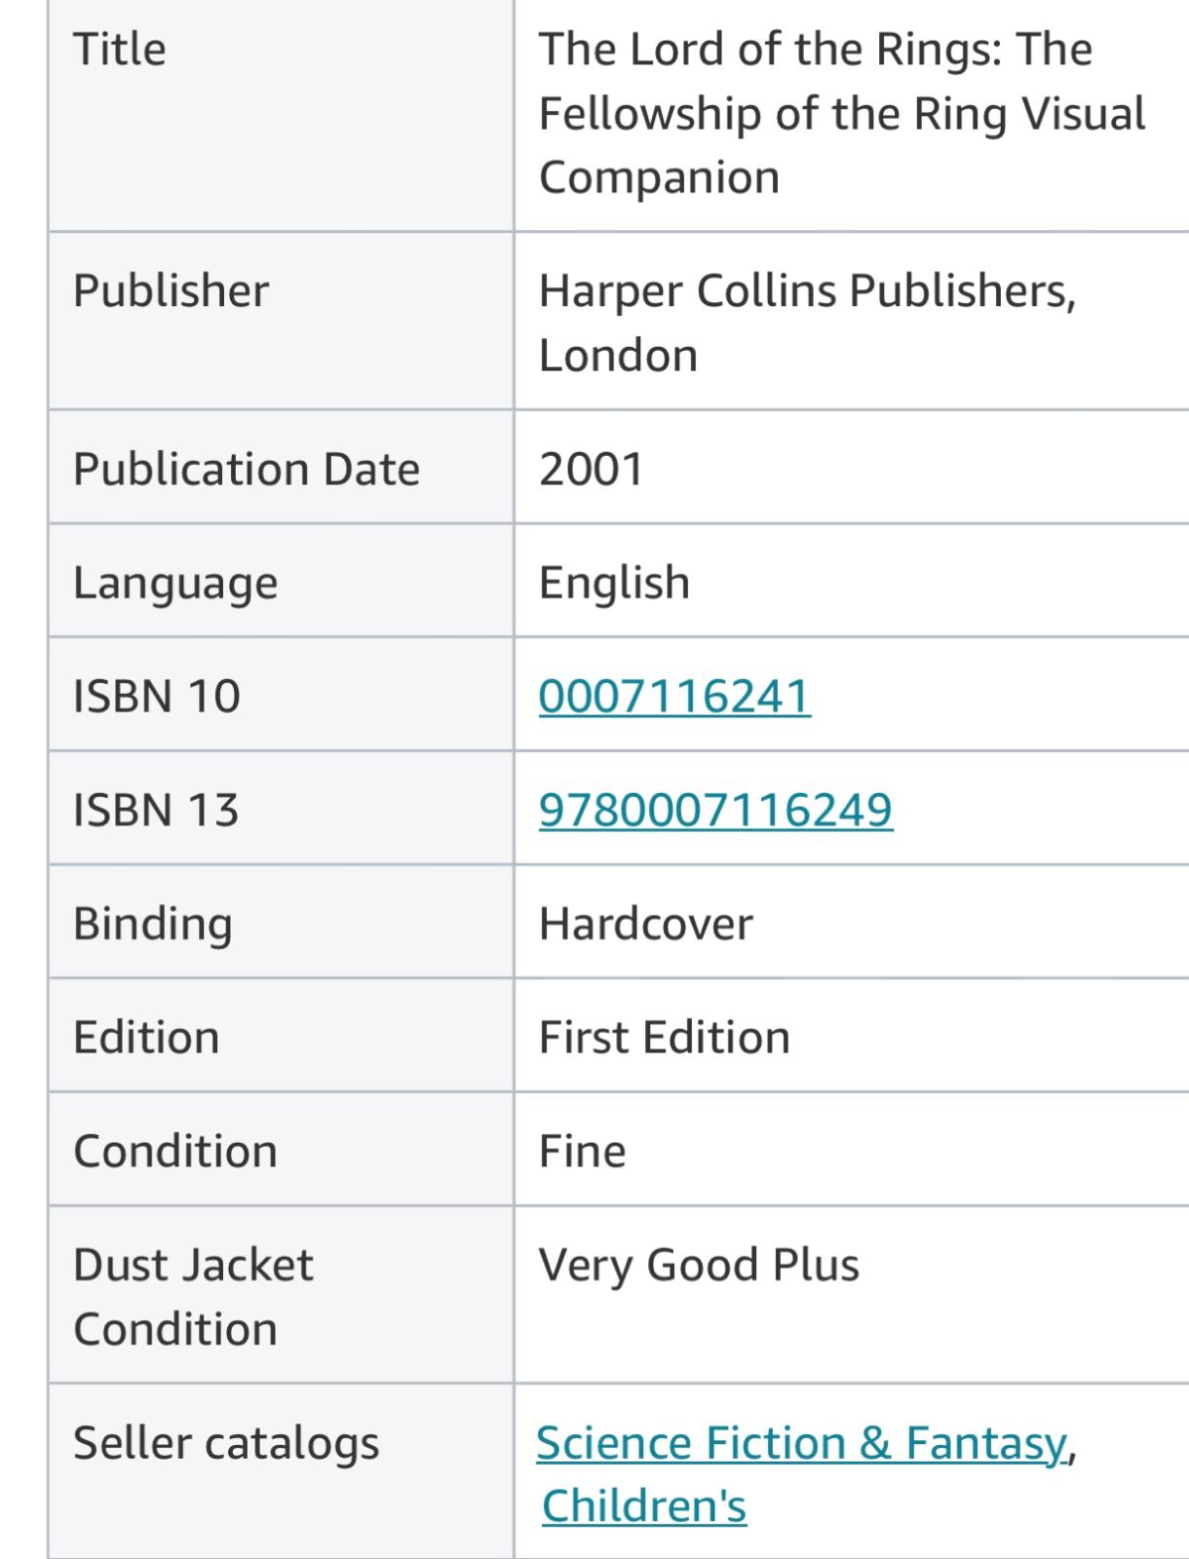Click the ISBN 10 row label
The image size is (1189, 1559).
[x=156, y=697]
